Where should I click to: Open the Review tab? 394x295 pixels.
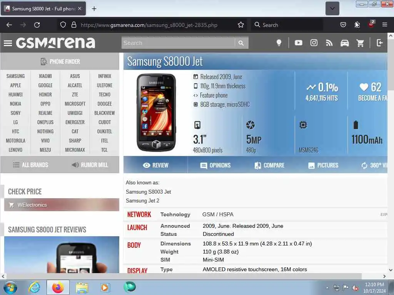pos(155,165)
